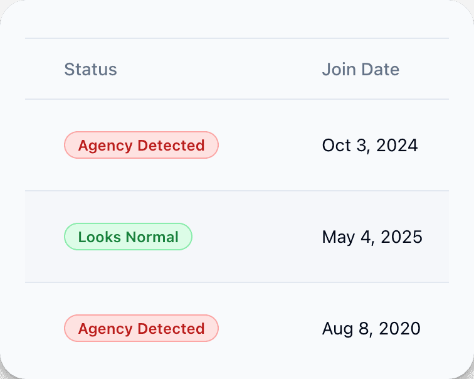Click the year 2025 in the date column

[x=401, y=237]
